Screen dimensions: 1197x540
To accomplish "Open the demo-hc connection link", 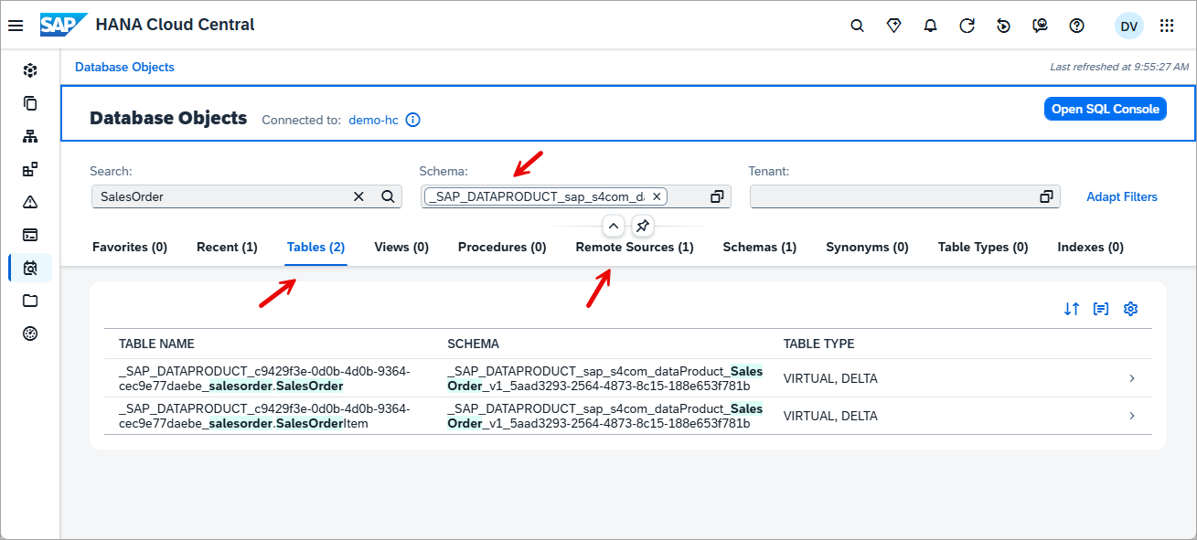I will click(x=373, y=120).
